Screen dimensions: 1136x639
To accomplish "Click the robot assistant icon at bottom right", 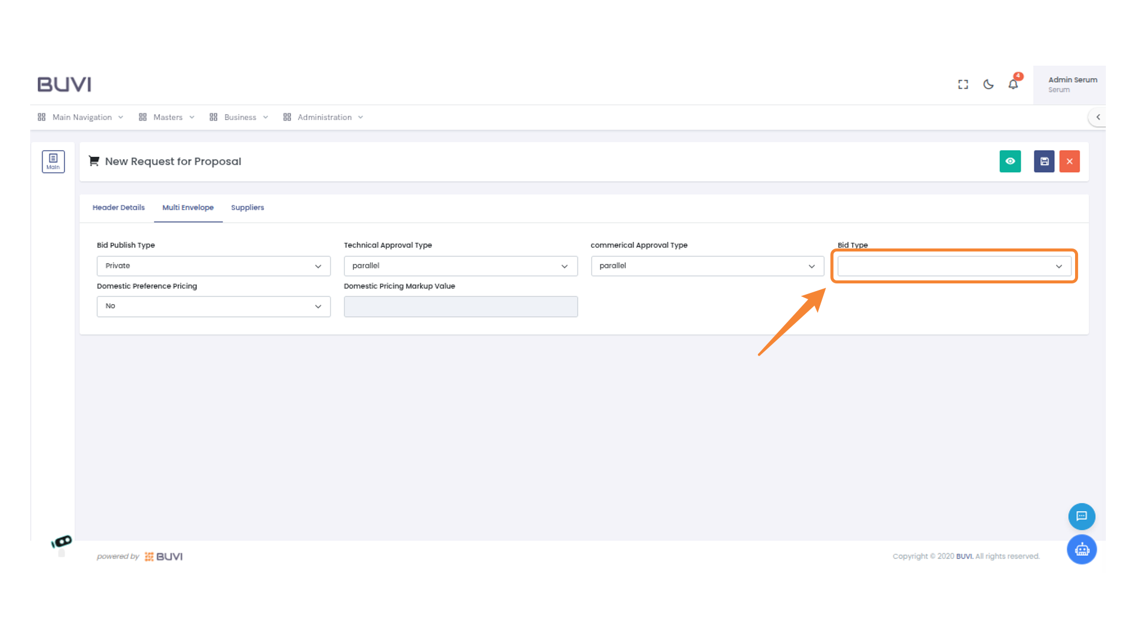I will [x=1082, y=549].
